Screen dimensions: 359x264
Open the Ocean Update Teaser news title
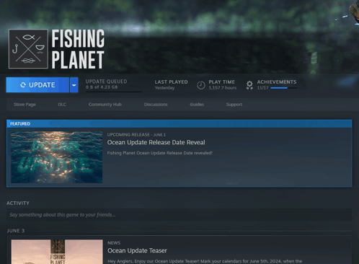pos(137,250)
